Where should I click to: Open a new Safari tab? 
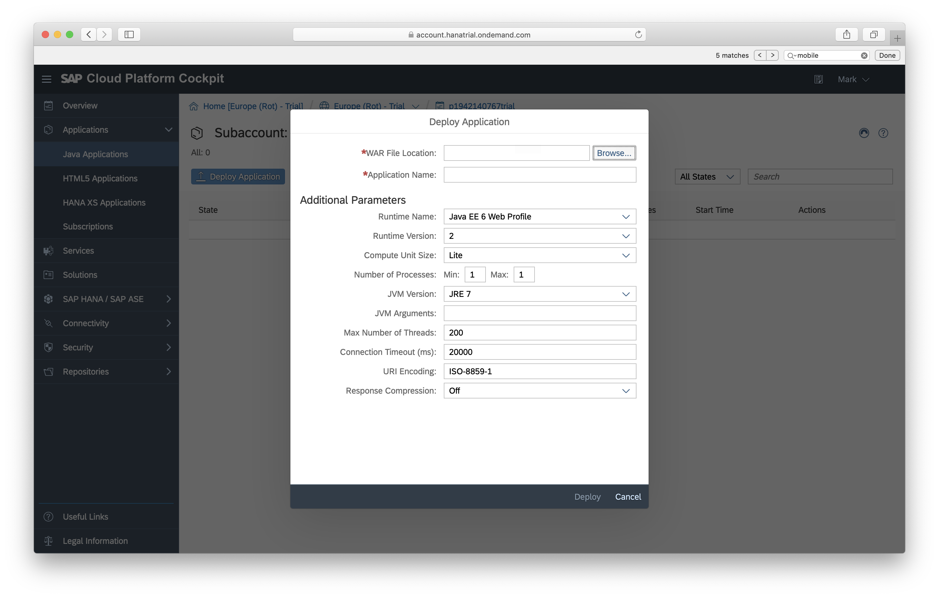pyautogui.click(x=897, y=38)
